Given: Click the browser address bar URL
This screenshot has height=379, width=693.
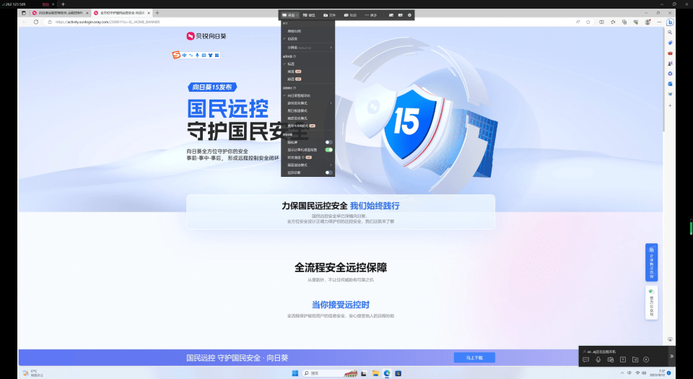Looking at the screenshot, I should (x=108, y=22).
